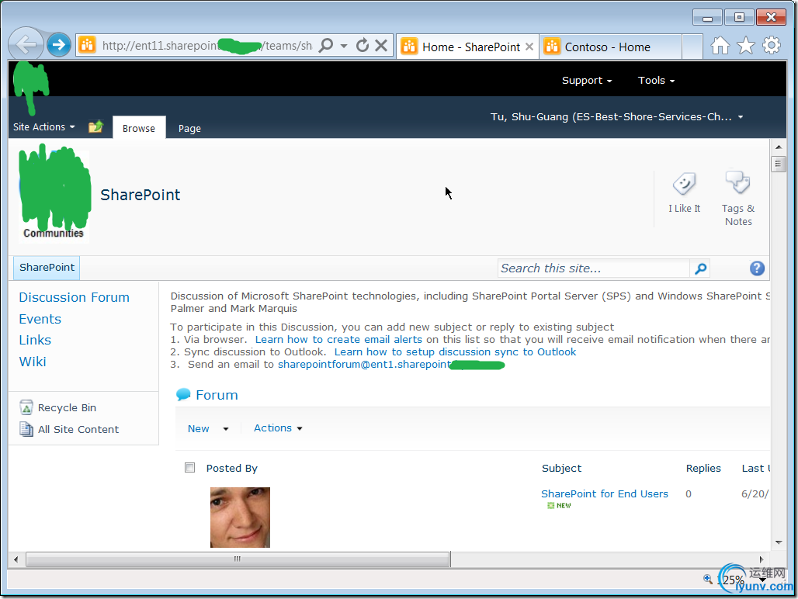The height and width of the screenshot is (599, 798).
Task: Open All Site Content link
Action: tap(78, 430)
